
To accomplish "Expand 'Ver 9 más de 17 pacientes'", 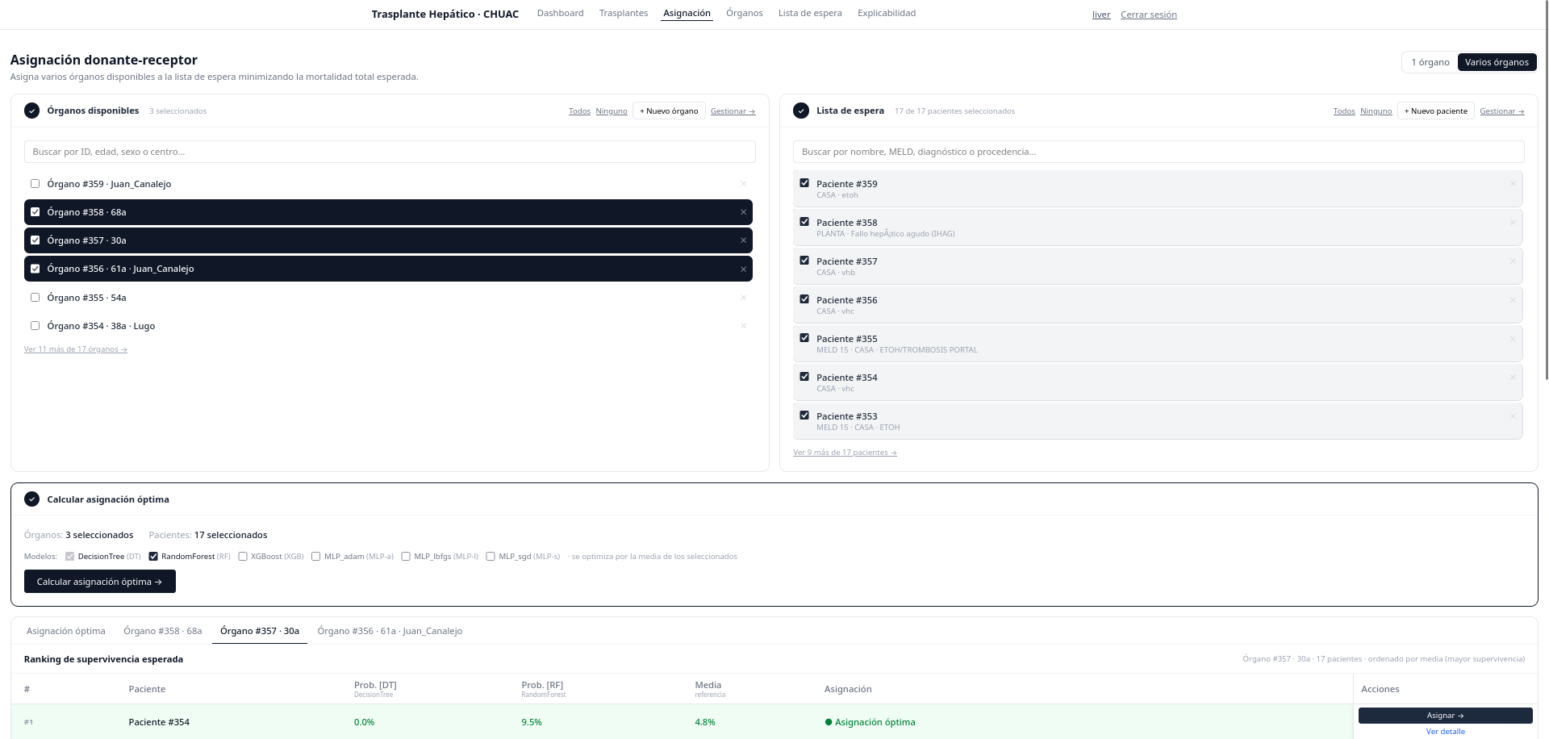I will [x=845, y=453].
